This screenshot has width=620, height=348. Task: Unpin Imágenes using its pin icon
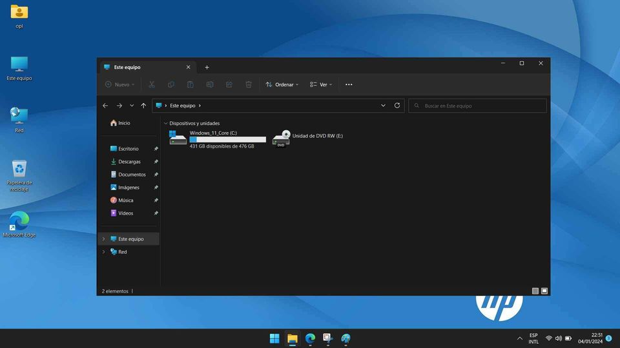click(156, 188)
